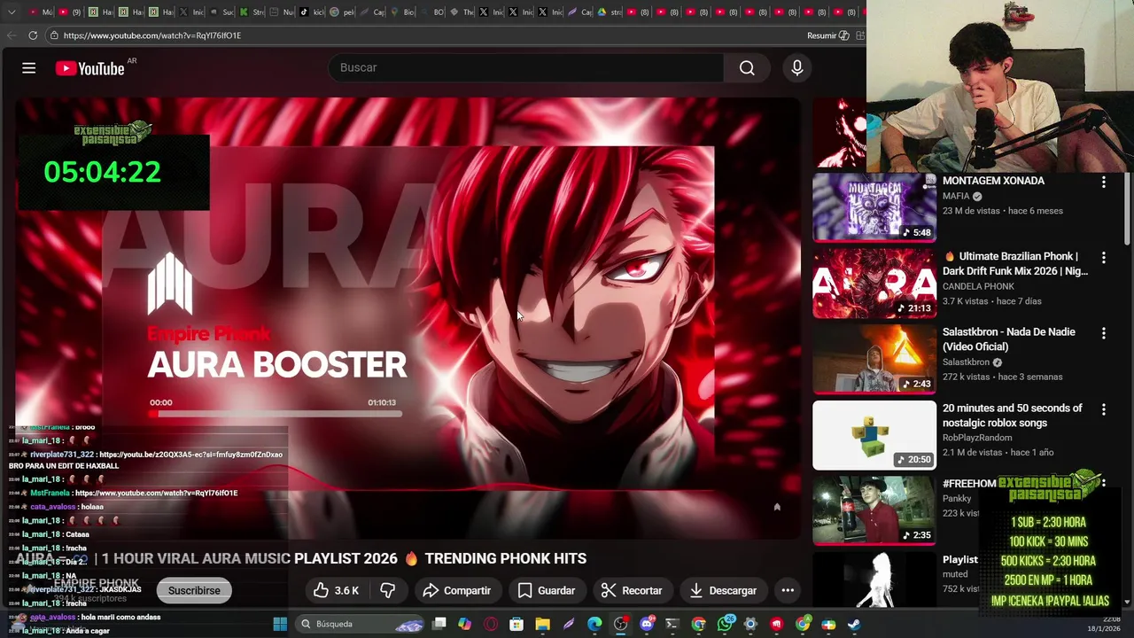Screen dimensions: 1134x638
Task: Open Steam from the taskbar
Action: point(854,624)
